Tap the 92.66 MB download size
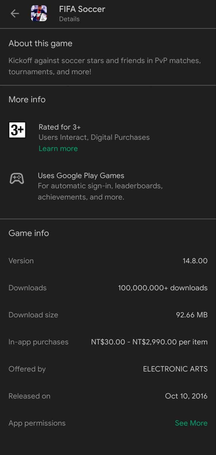 pyautogui.click(x=192, y=315)
